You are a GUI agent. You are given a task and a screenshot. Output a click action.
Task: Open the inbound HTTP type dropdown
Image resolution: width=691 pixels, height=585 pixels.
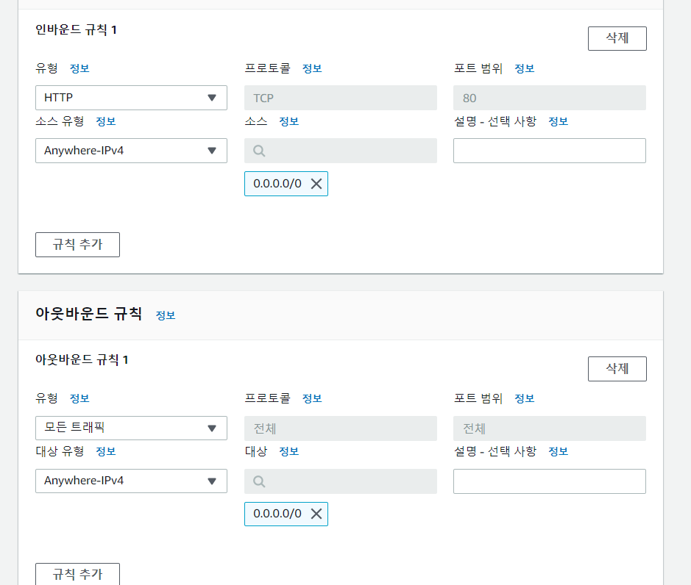point(131,98)
